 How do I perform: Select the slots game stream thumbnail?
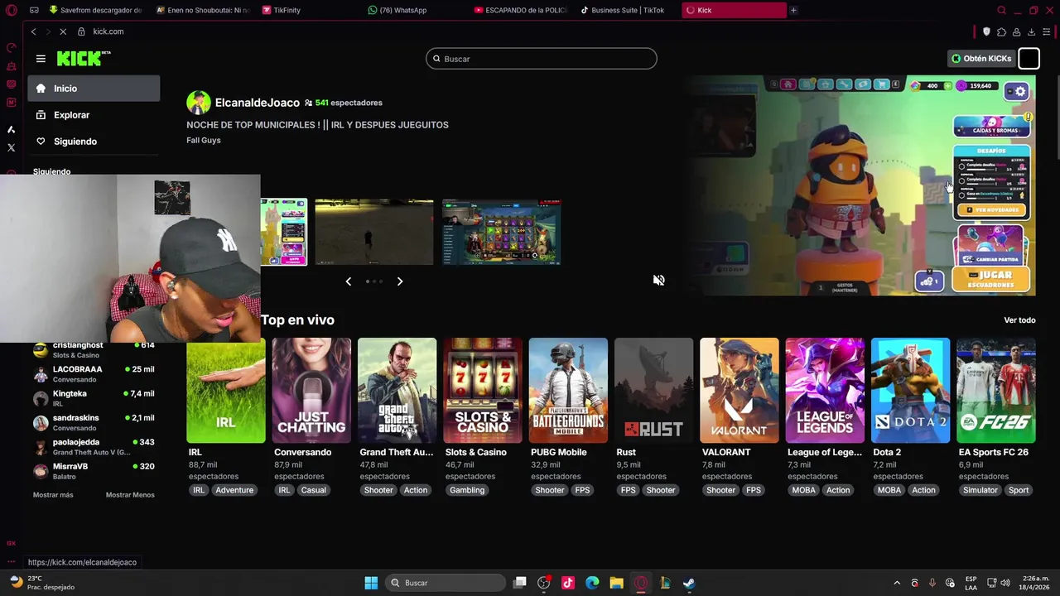[x=502, y=232]
